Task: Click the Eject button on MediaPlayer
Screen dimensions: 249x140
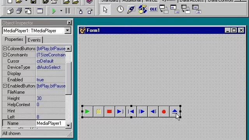Action: click(x=175, y=112)
